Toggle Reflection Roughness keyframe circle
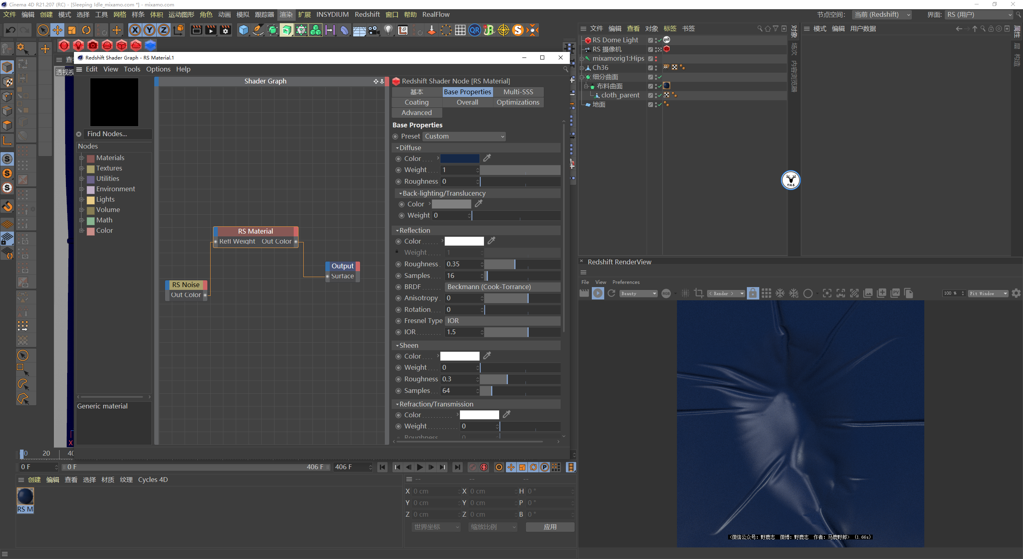Image resolution: width=1023 pixels, height=559 pixels. click(398, 264)
